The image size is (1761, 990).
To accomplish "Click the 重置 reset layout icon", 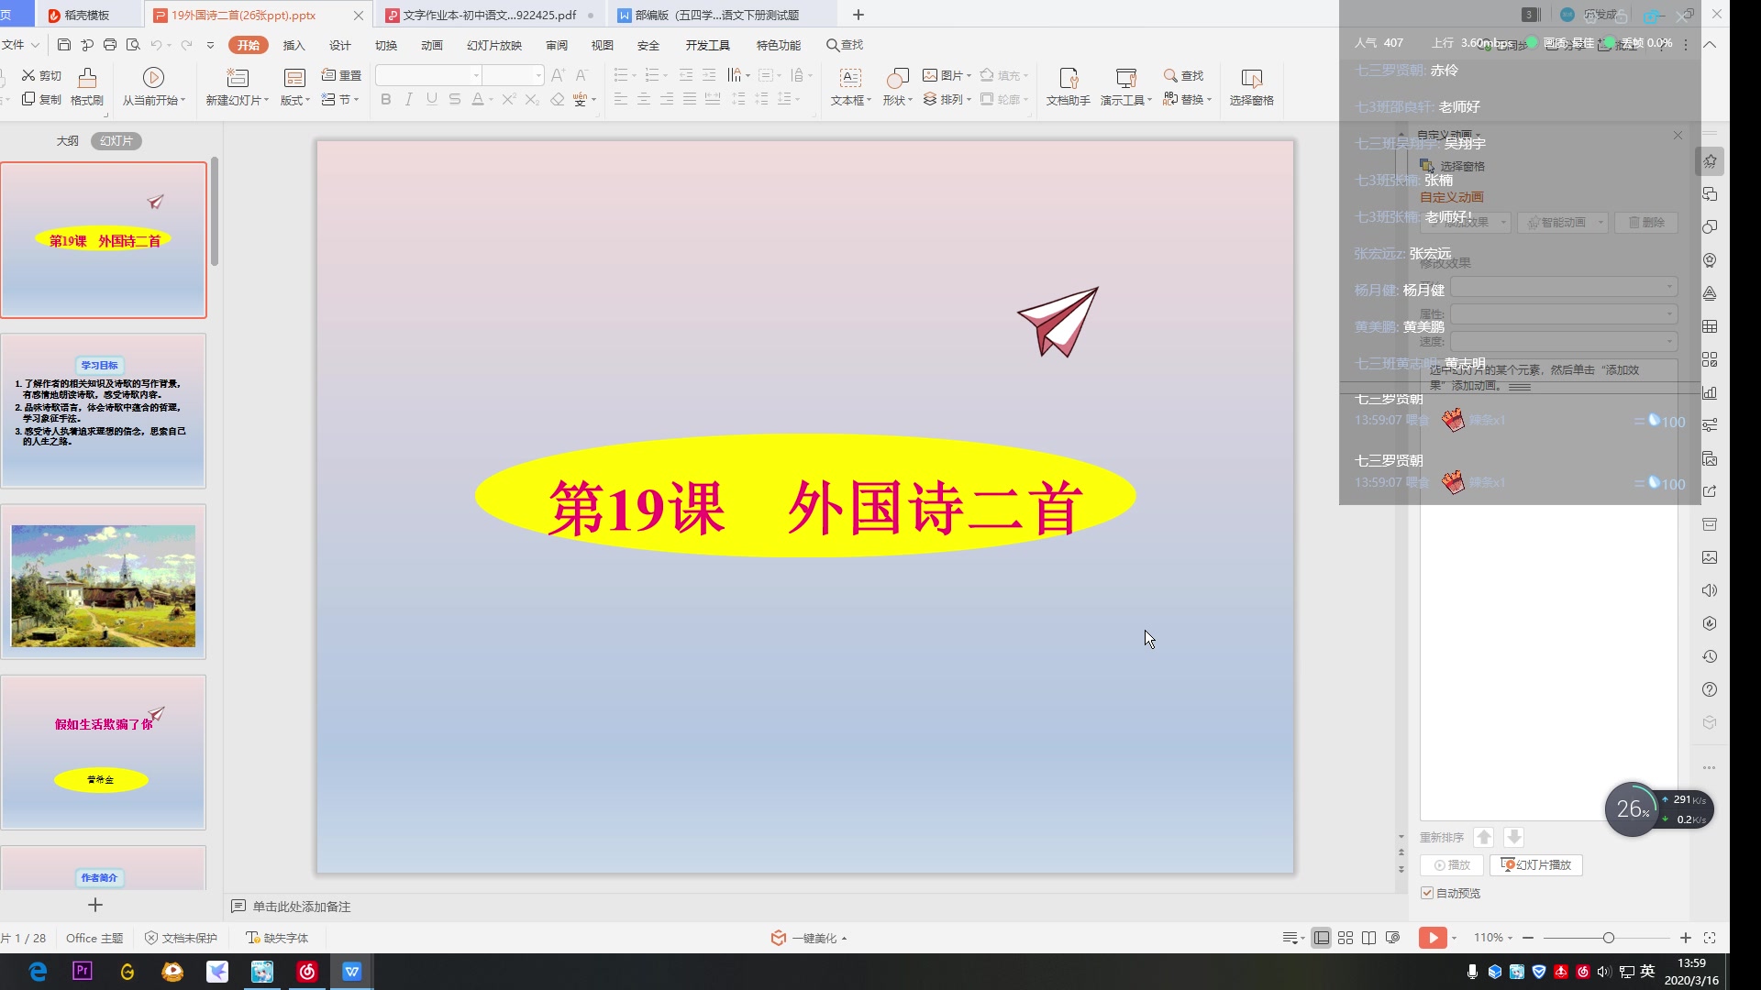I will 328,75.
